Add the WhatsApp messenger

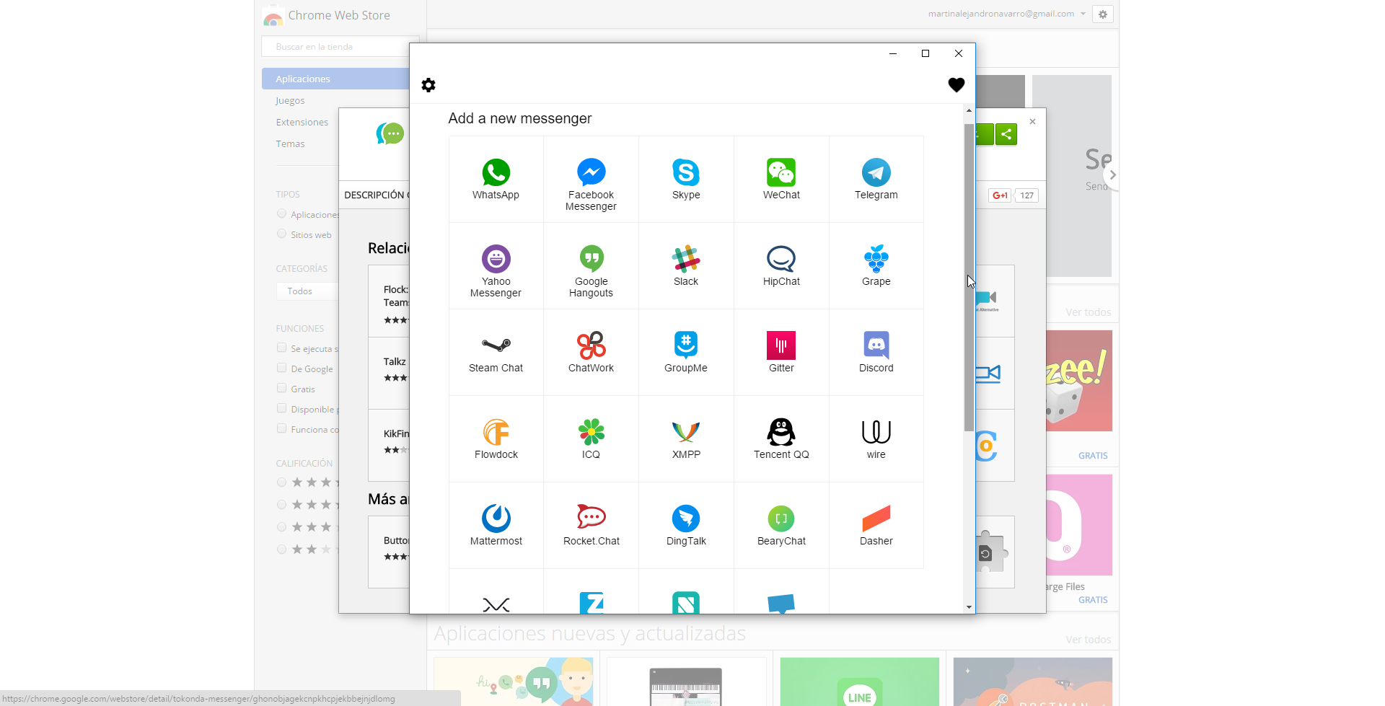tap(496, 180)
